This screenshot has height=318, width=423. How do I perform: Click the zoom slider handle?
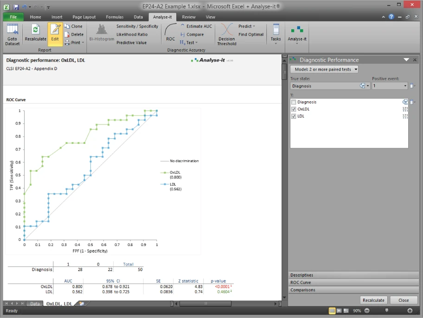386,311
